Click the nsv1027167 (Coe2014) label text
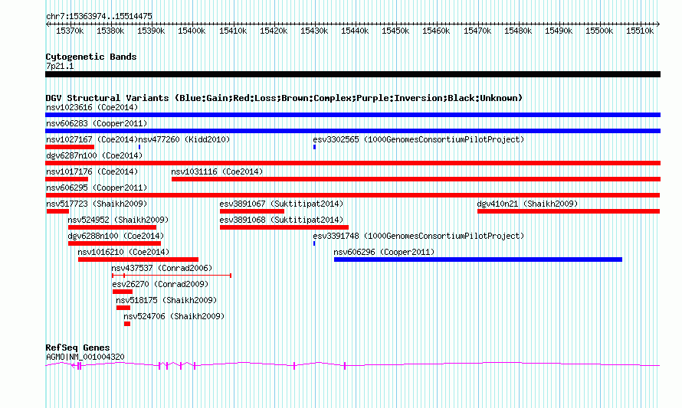 [92, 139]
